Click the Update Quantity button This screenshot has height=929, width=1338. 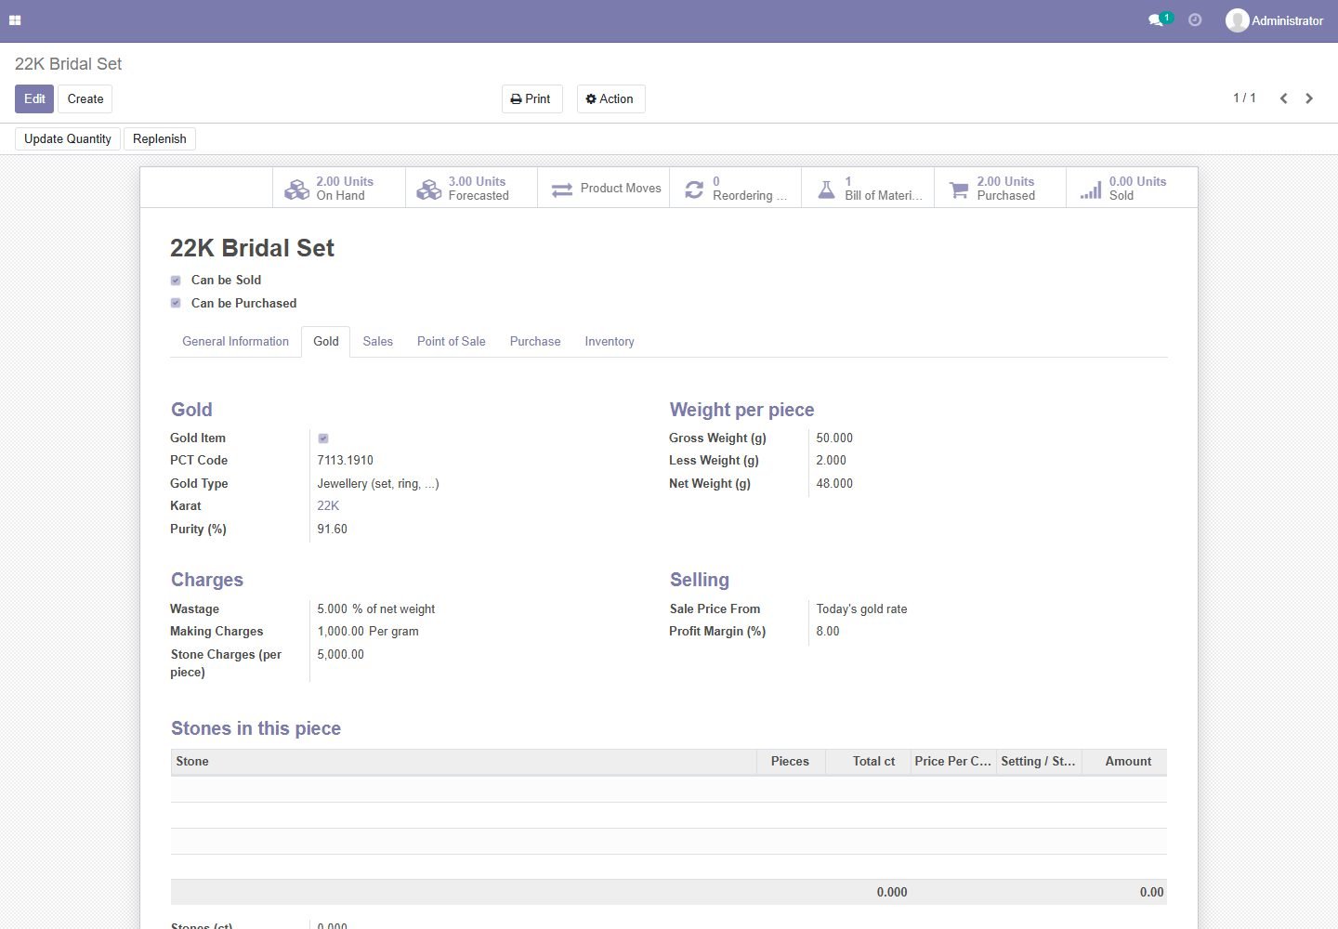click(x=68, y=138)
